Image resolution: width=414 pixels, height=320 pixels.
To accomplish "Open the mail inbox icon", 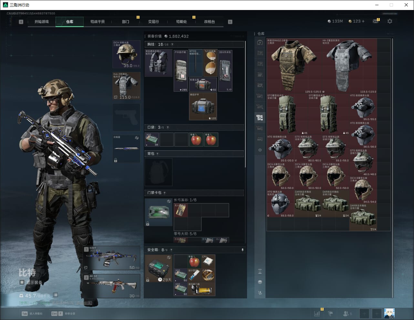I will click(376, 21).
